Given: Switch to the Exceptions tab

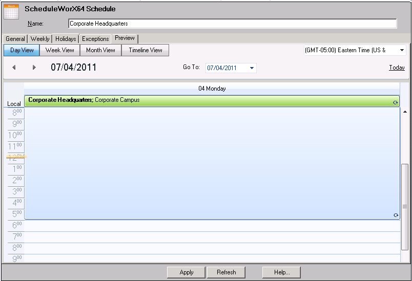Looking at the screenshot, I should tap(95, 39).
